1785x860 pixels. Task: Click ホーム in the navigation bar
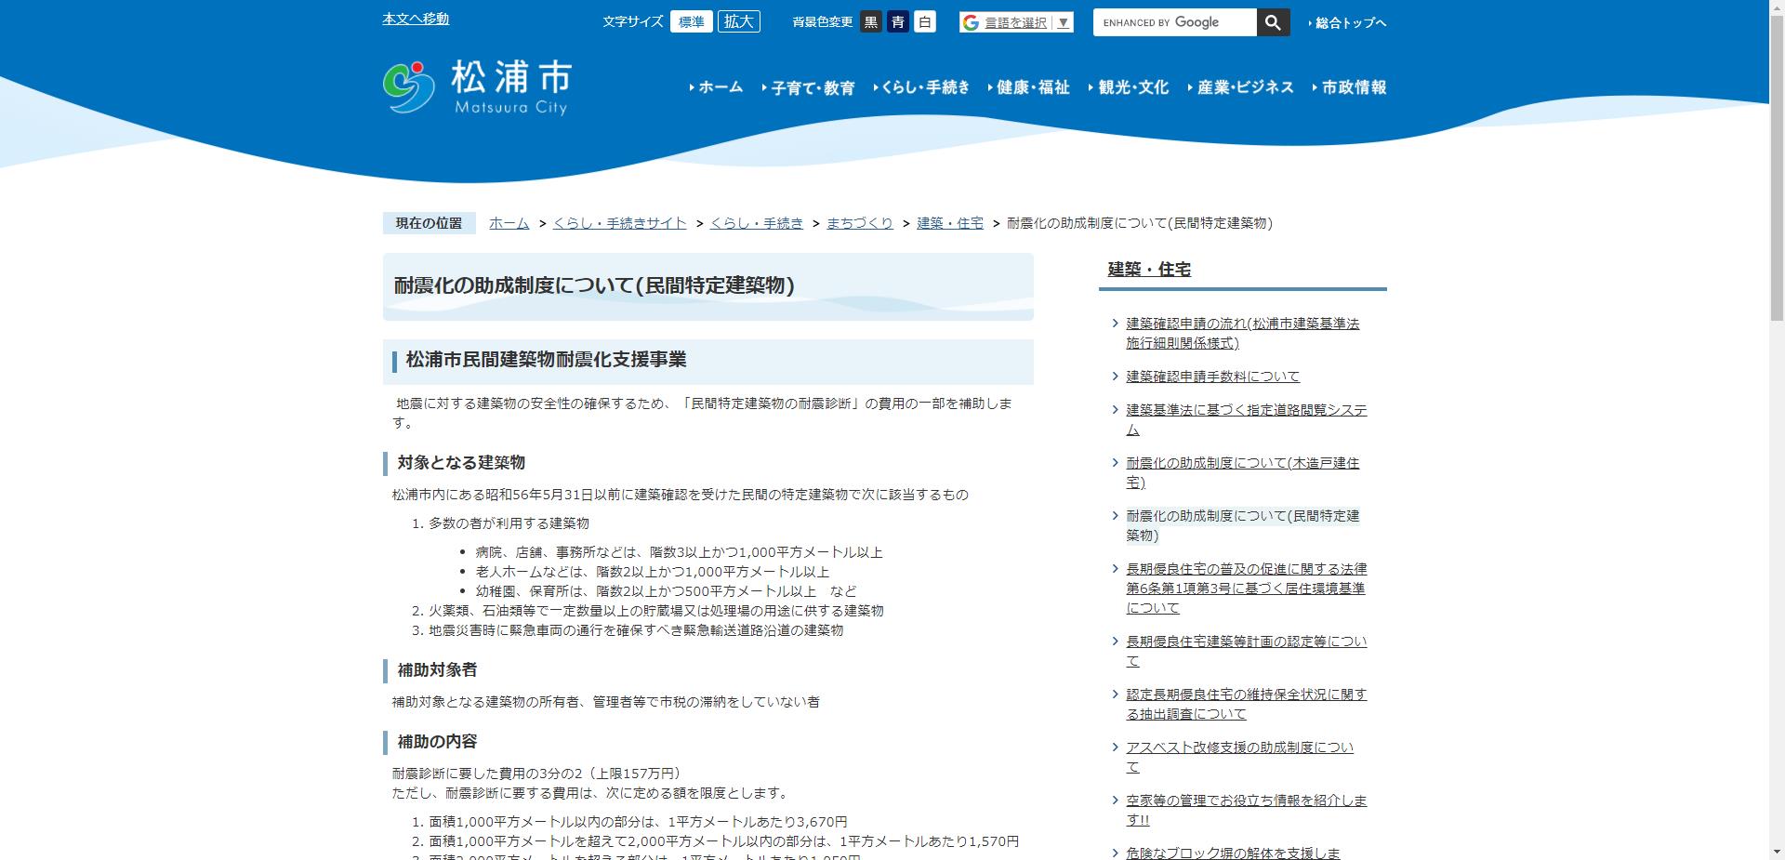(721, 87)
